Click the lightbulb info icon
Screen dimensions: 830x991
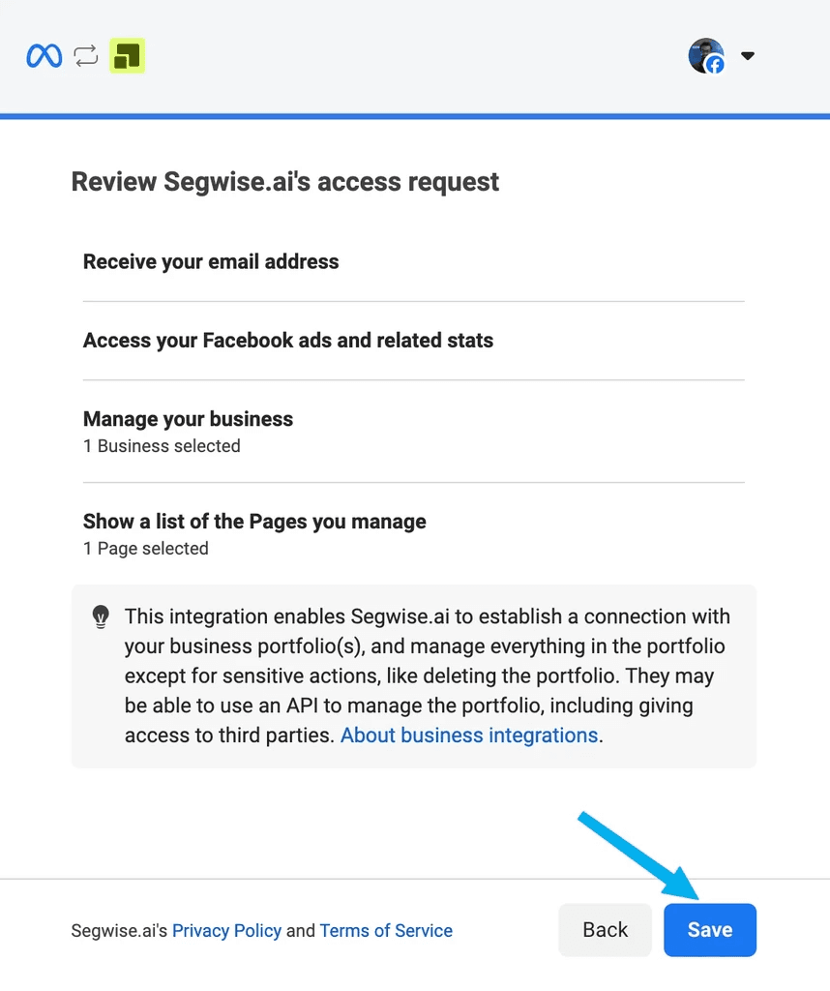(101, 616)
